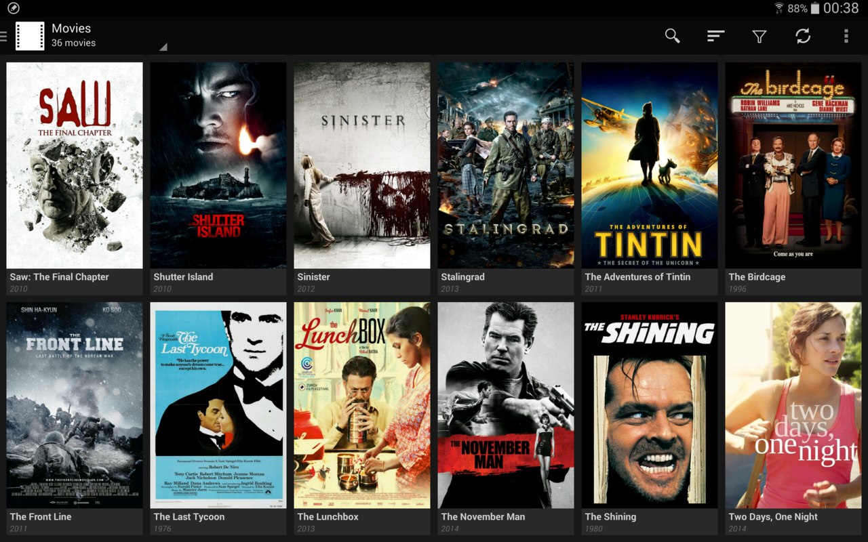
Task: Select 'The Adventures of Tintin' title caption
Action: (x=637, y=277)
